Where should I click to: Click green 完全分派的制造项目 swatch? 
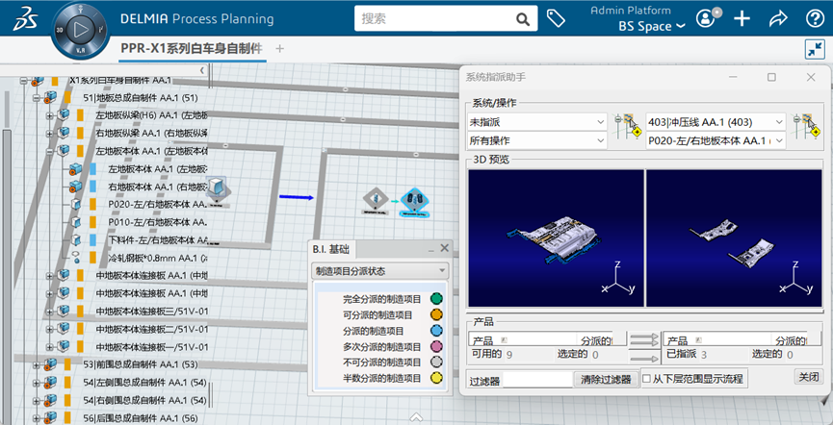pos(436,299)
